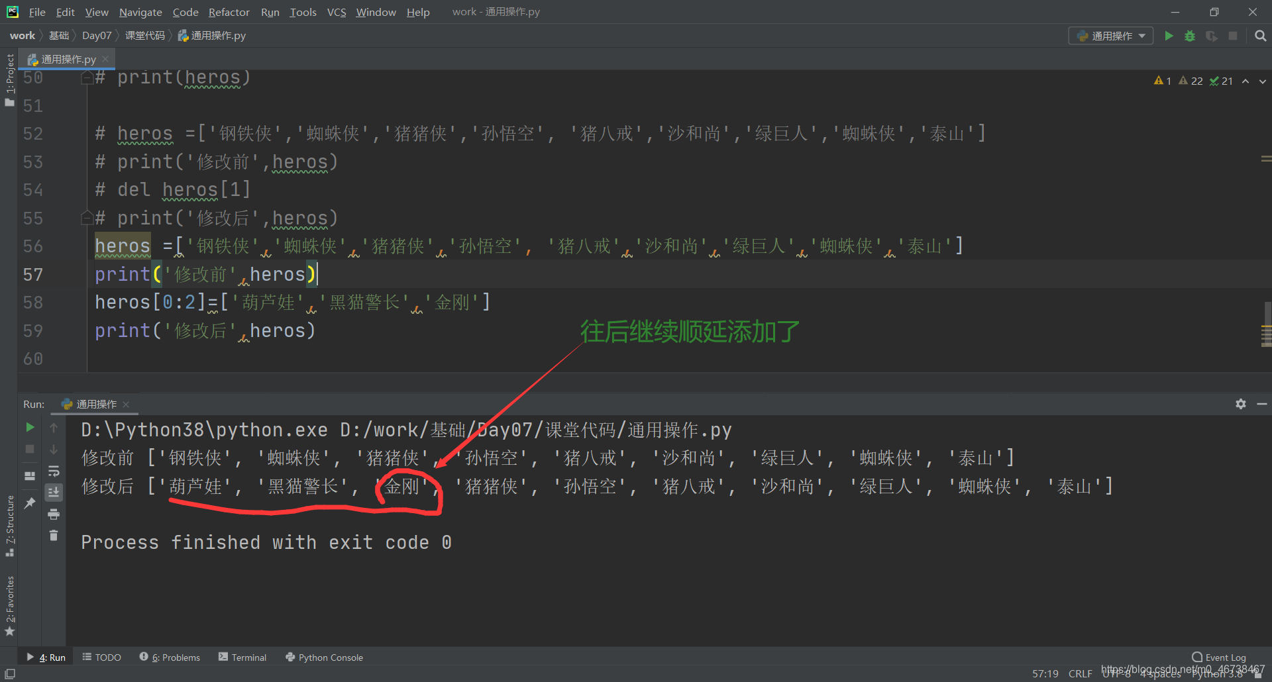Click the Run panel stop square
Viewport: 1272px width, 682px height.
point(30,450)
